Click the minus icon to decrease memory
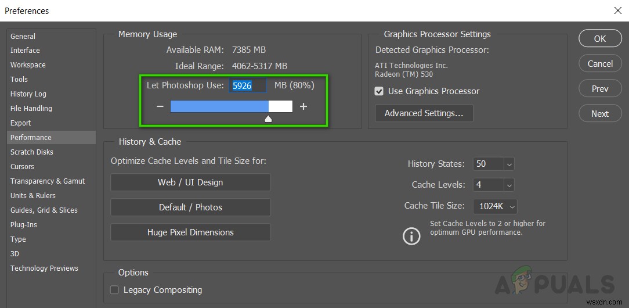 (x=160, y=106)
